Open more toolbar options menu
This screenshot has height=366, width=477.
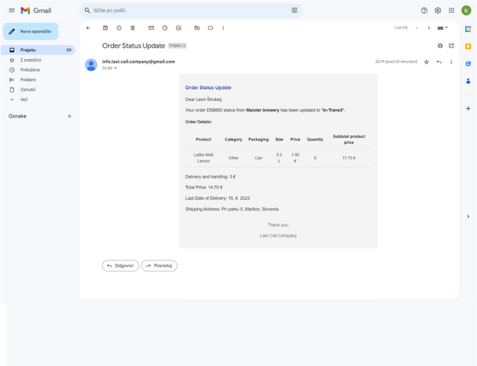(223, 28)
